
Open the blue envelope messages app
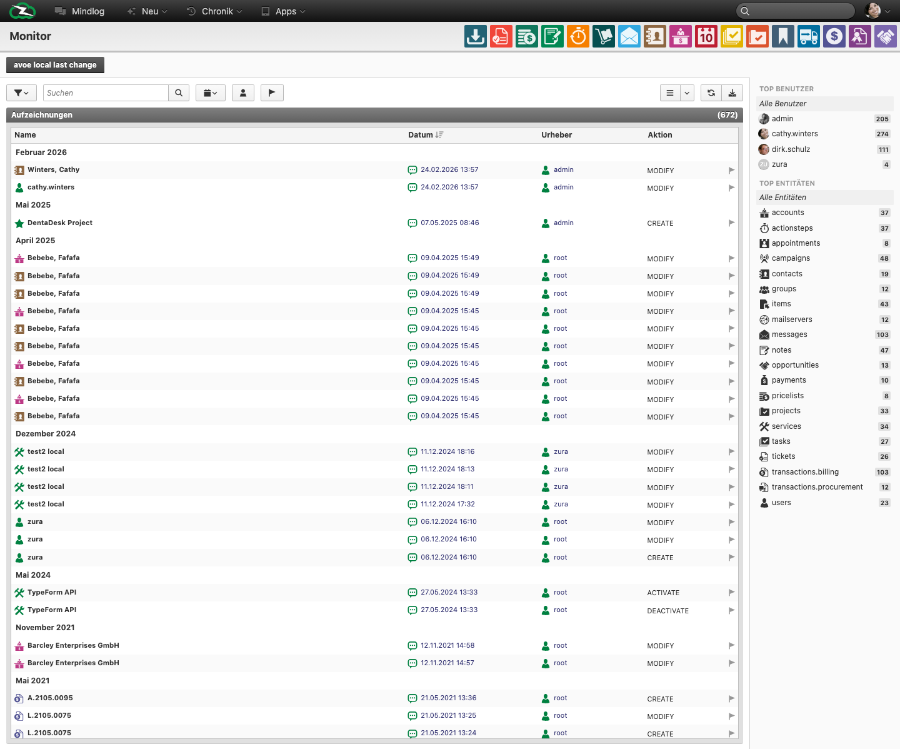pos(629,36)
